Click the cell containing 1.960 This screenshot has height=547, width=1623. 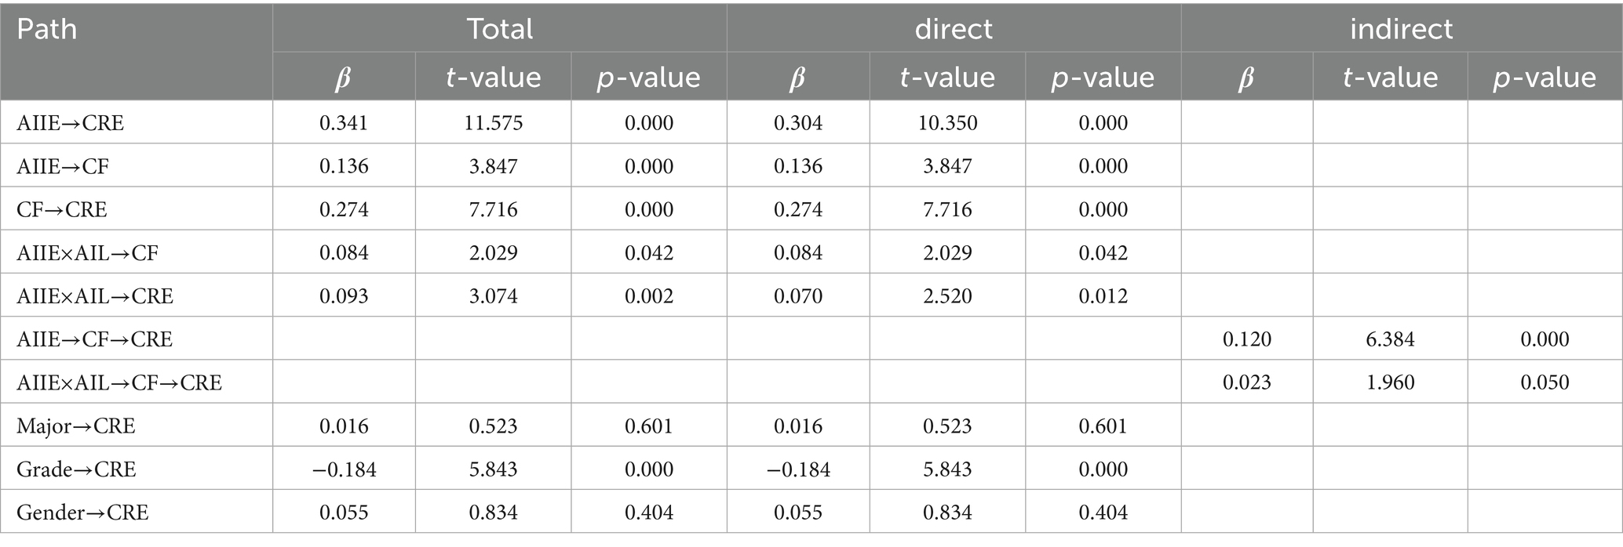[x=1390, y=382]
